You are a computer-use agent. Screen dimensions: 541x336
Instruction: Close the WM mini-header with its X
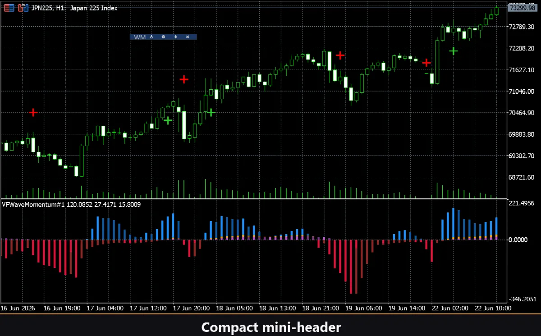[x=187, y=37]
